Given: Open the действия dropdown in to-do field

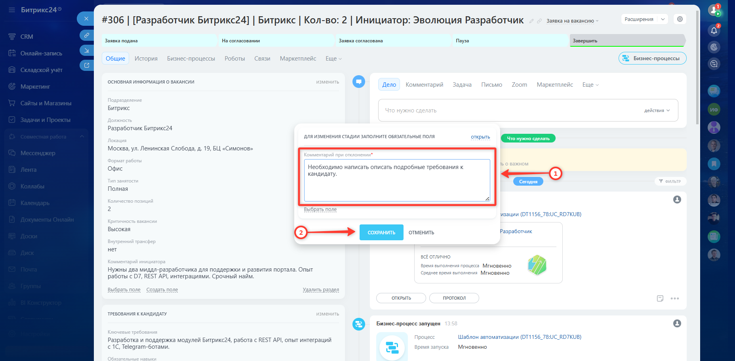Looking at the screenshot, I should point(657,110).
